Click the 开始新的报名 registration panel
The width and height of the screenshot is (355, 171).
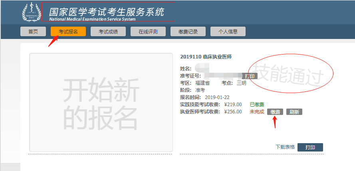coord(101,102)
